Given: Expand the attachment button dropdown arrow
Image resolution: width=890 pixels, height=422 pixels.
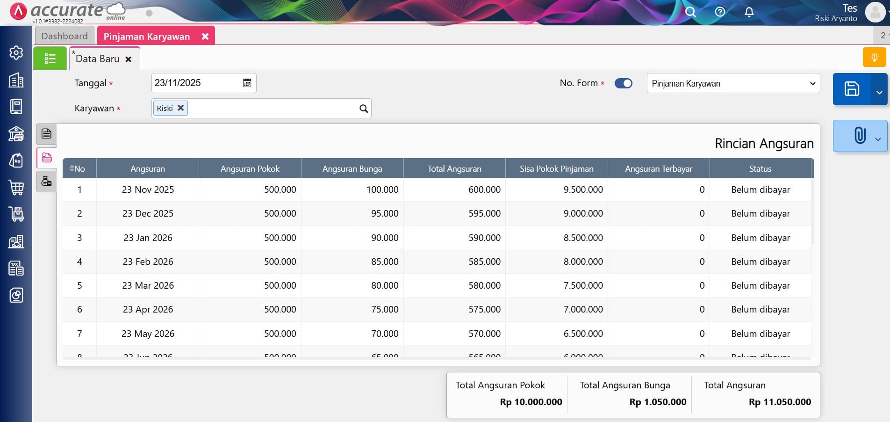Looking at the screenshot, I should 878,139.
